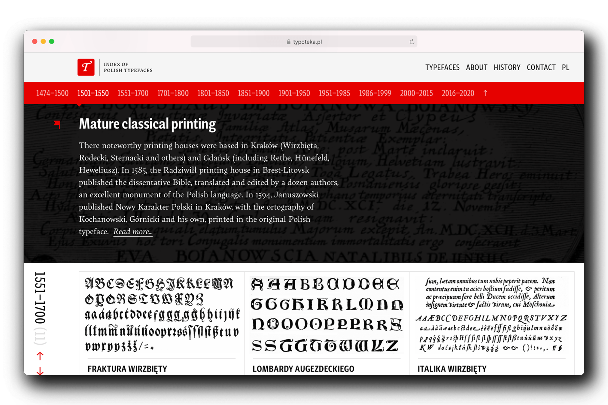
Task: Open the Lombardy Augezdeckiego title link
Action: coord(303,369)
